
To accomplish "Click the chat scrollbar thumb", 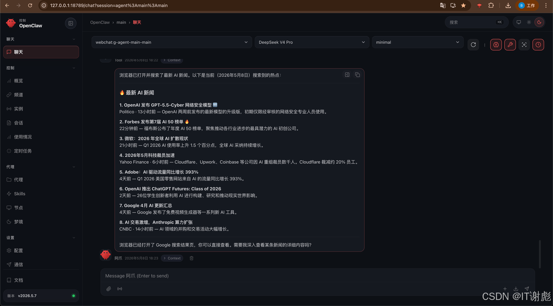I will coord(540,254).
